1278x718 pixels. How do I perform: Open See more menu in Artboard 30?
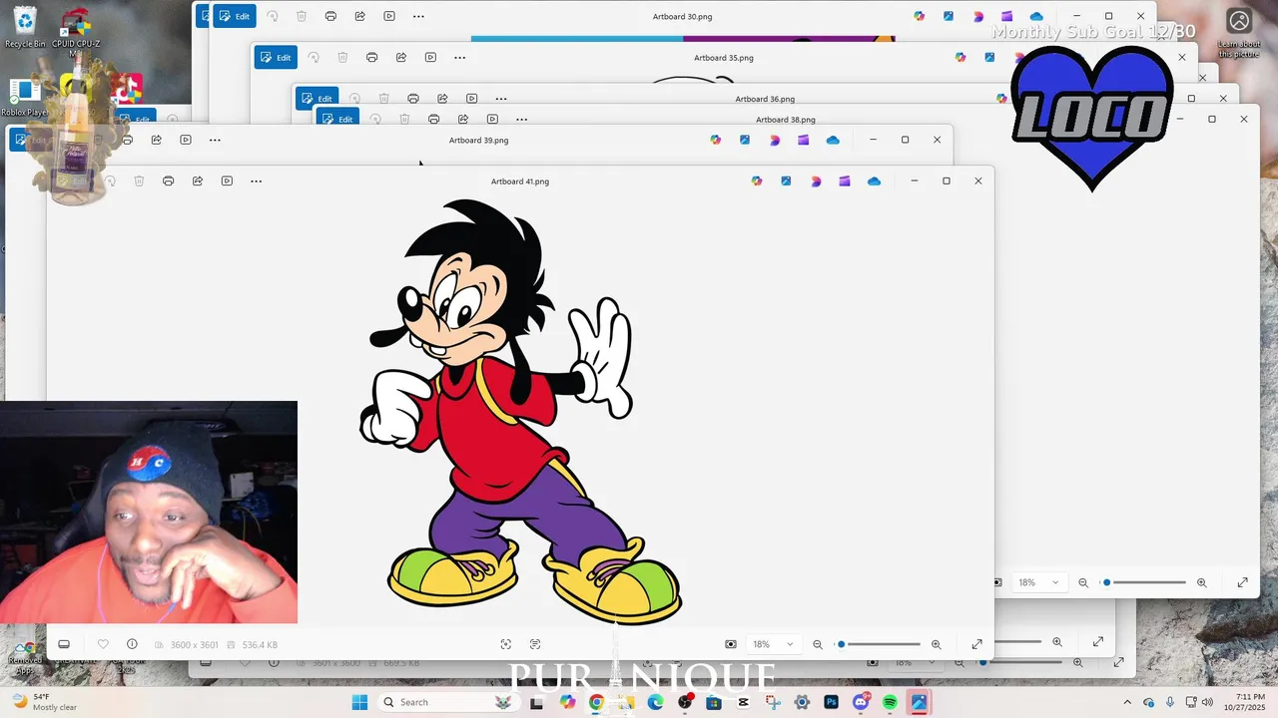click(x=418, y=16)
